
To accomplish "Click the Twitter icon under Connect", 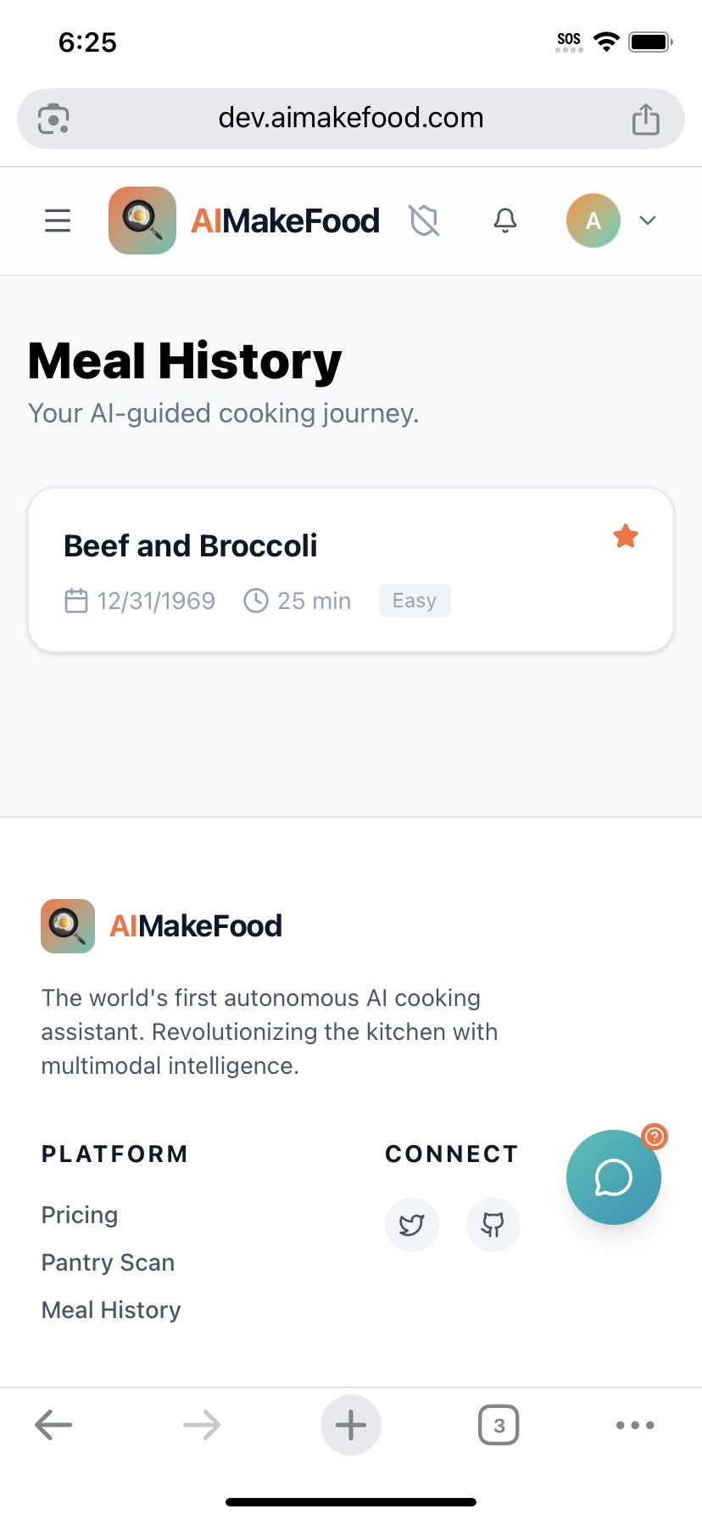I will [x=412, y=1225].
